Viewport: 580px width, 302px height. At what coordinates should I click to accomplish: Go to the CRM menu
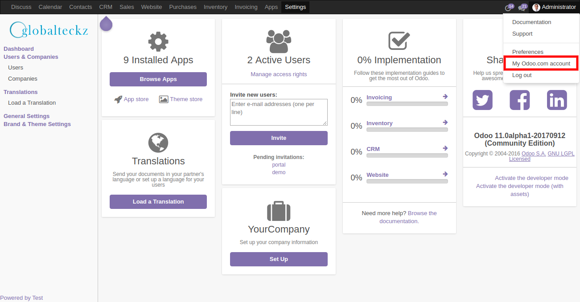(x=106, y=7)
